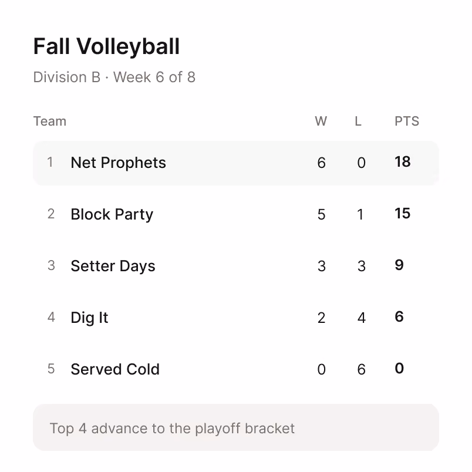The width and height of the screenshot is (472, 472).
Task: Click Setter Days' 9 points value
Action: pyautogui.click(x=399, y=265)
